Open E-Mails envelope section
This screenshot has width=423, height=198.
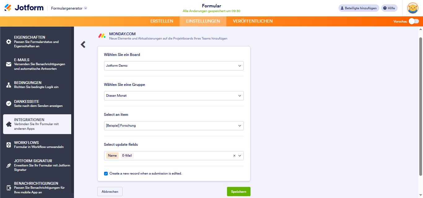tap(9, 64)
